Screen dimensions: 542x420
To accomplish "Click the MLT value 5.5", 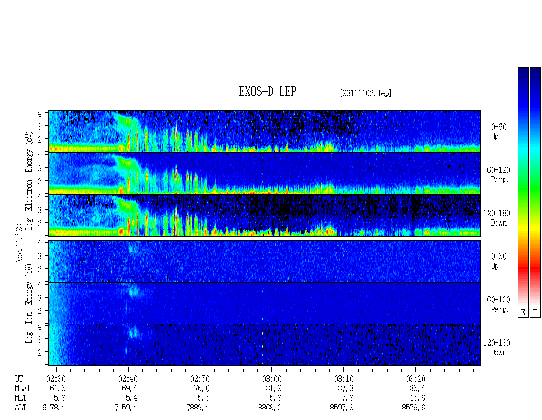I will coord(203,398).
